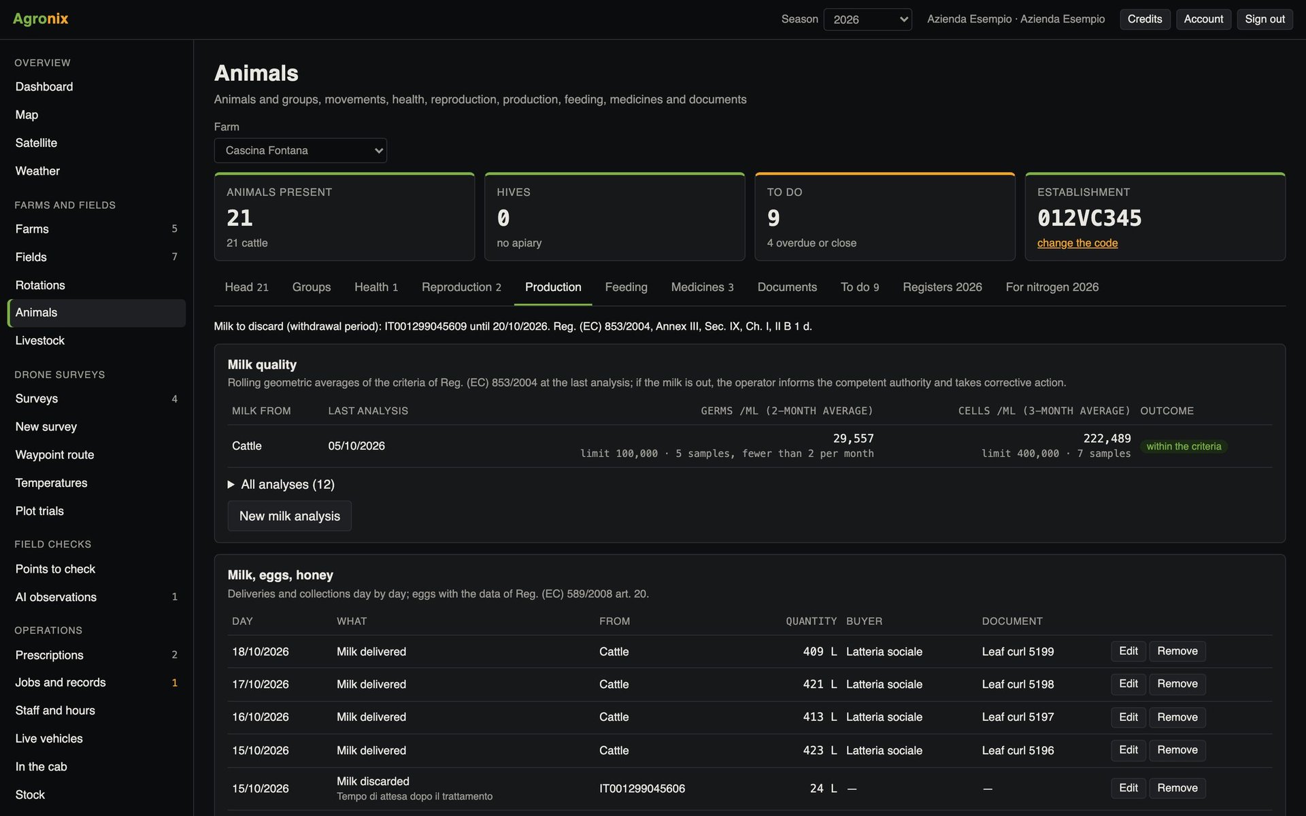Open AI observations in the sidebar
1306x816 pixels.
tap(96, 597)
